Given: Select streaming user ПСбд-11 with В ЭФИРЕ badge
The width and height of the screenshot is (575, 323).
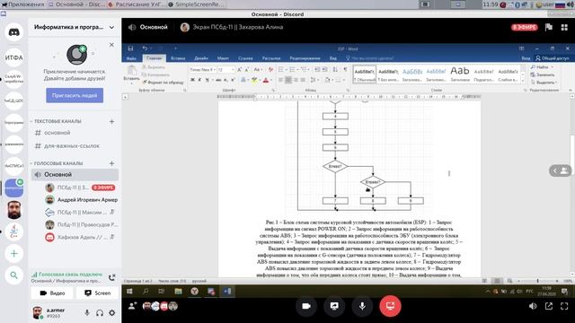Looking at the screenshot, I should [80, 188].
